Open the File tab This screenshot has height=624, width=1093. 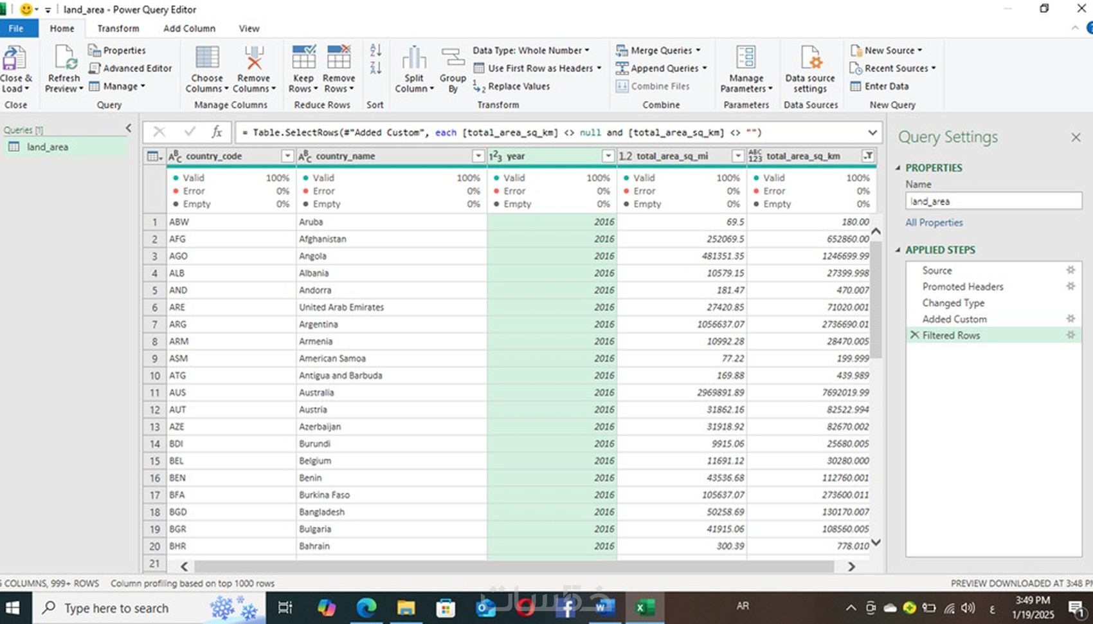(16, 28)
